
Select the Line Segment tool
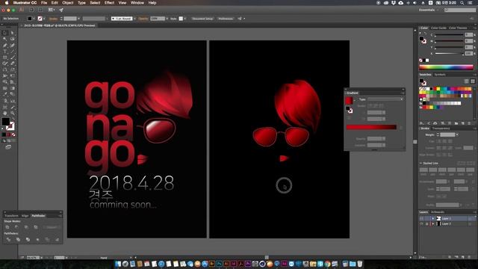tap(13, 52)
